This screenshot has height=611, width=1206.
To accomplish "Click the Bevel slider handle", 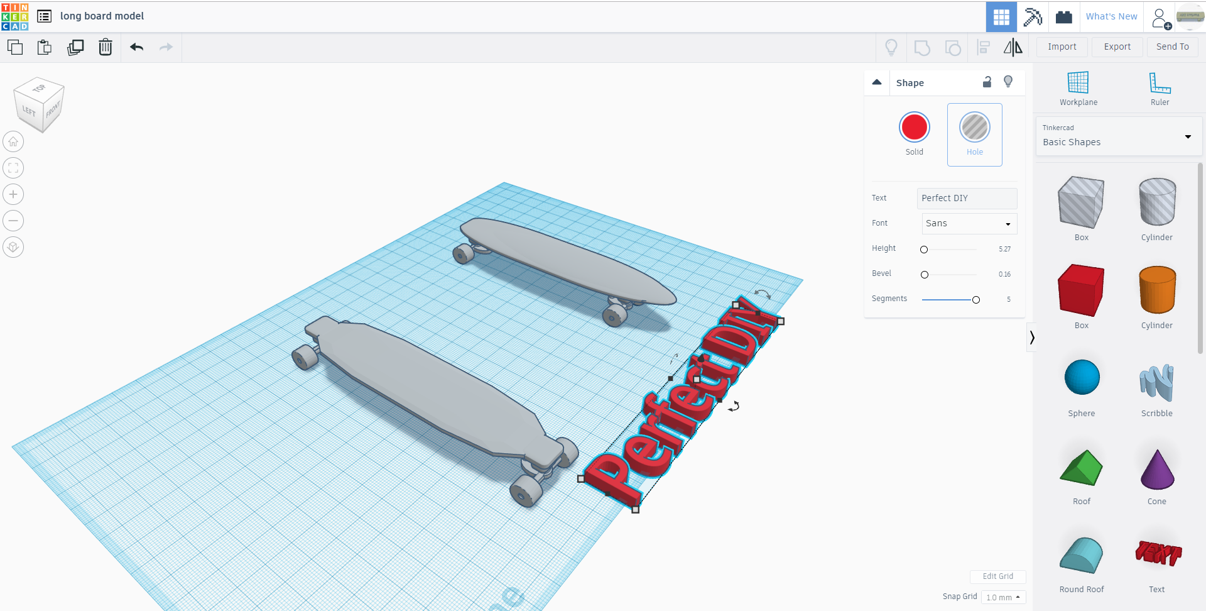I will (x=925, y=275).
